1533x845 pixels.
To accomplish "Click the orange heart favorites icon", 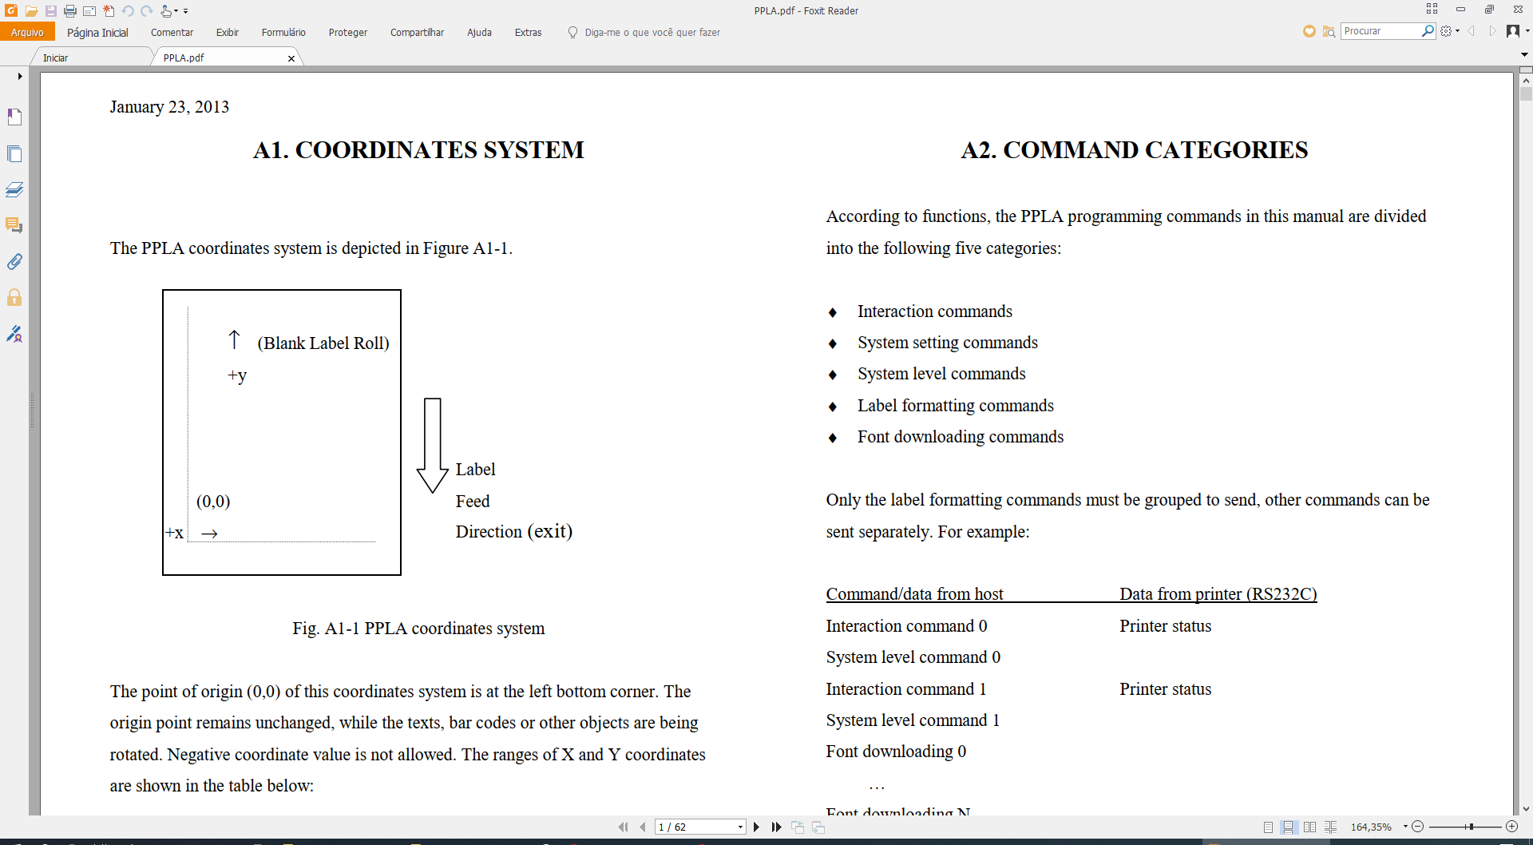I will [x=1309, y=31].
